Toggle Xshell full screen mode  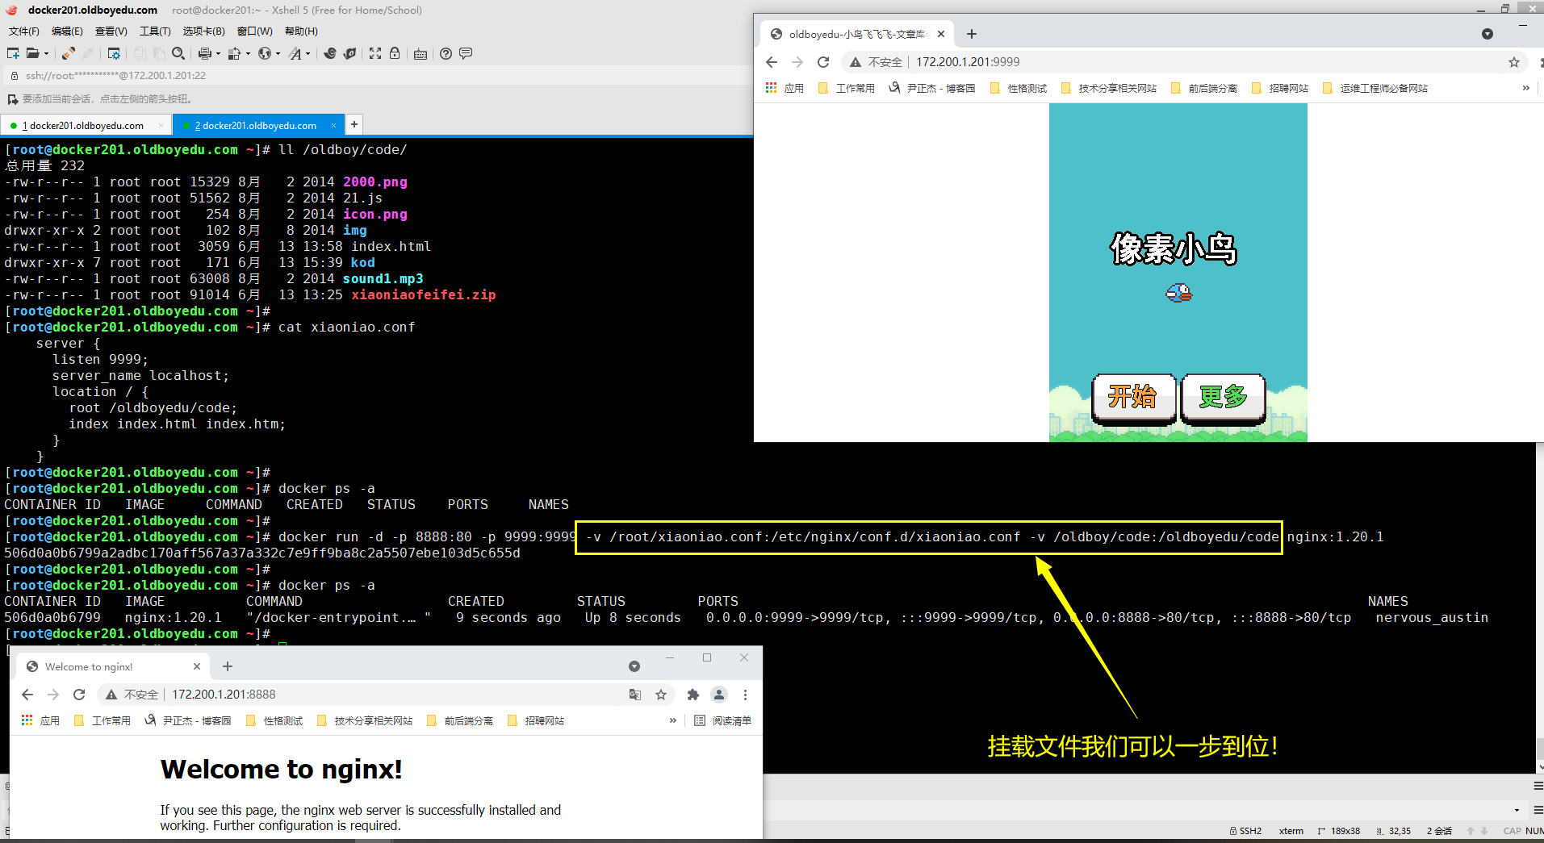(375, 53)
